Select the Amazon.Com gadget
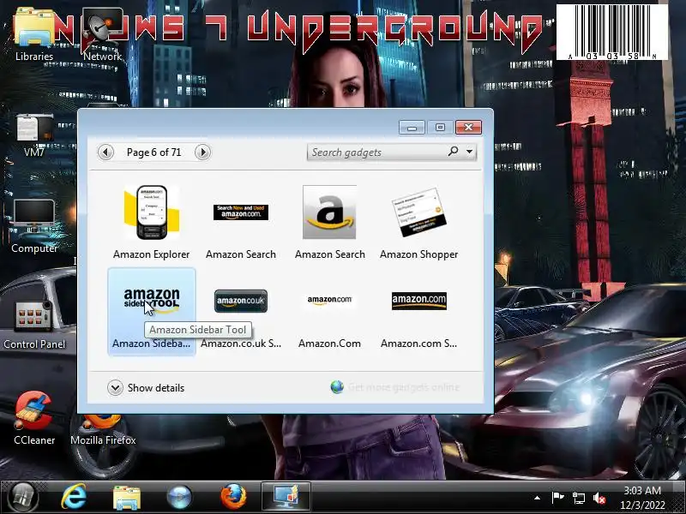Viewport: 686px width, 514px height. (x=329, y=312)
